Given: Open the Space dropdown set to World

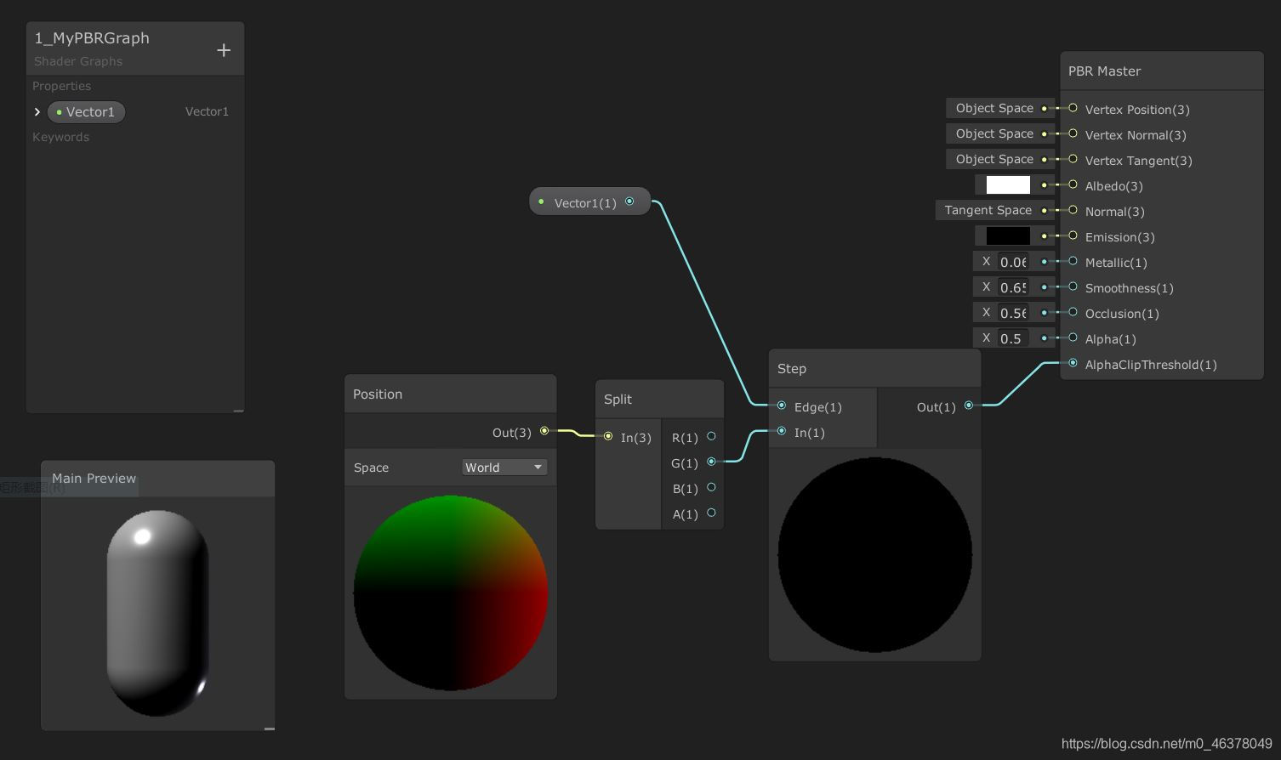Looking at the screenshot, I should pyautogui.click(x=504, y=468).
